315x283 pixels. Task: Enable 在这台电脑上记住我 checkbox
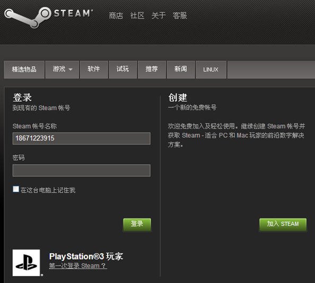click(16, 189)
